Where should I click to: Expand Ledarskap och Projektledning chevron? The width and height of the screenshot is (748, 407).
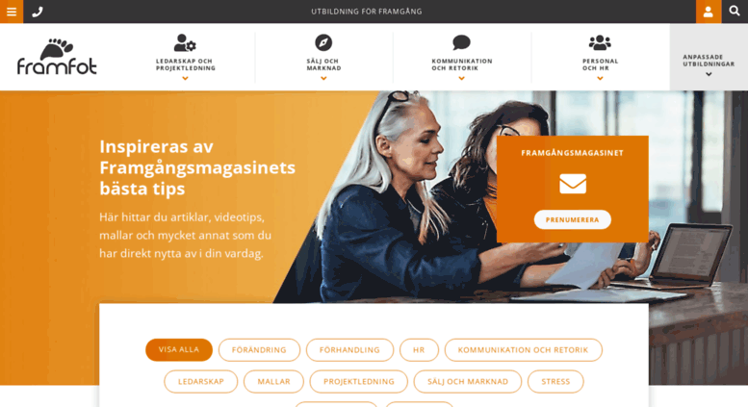click(x=185, y=79)
